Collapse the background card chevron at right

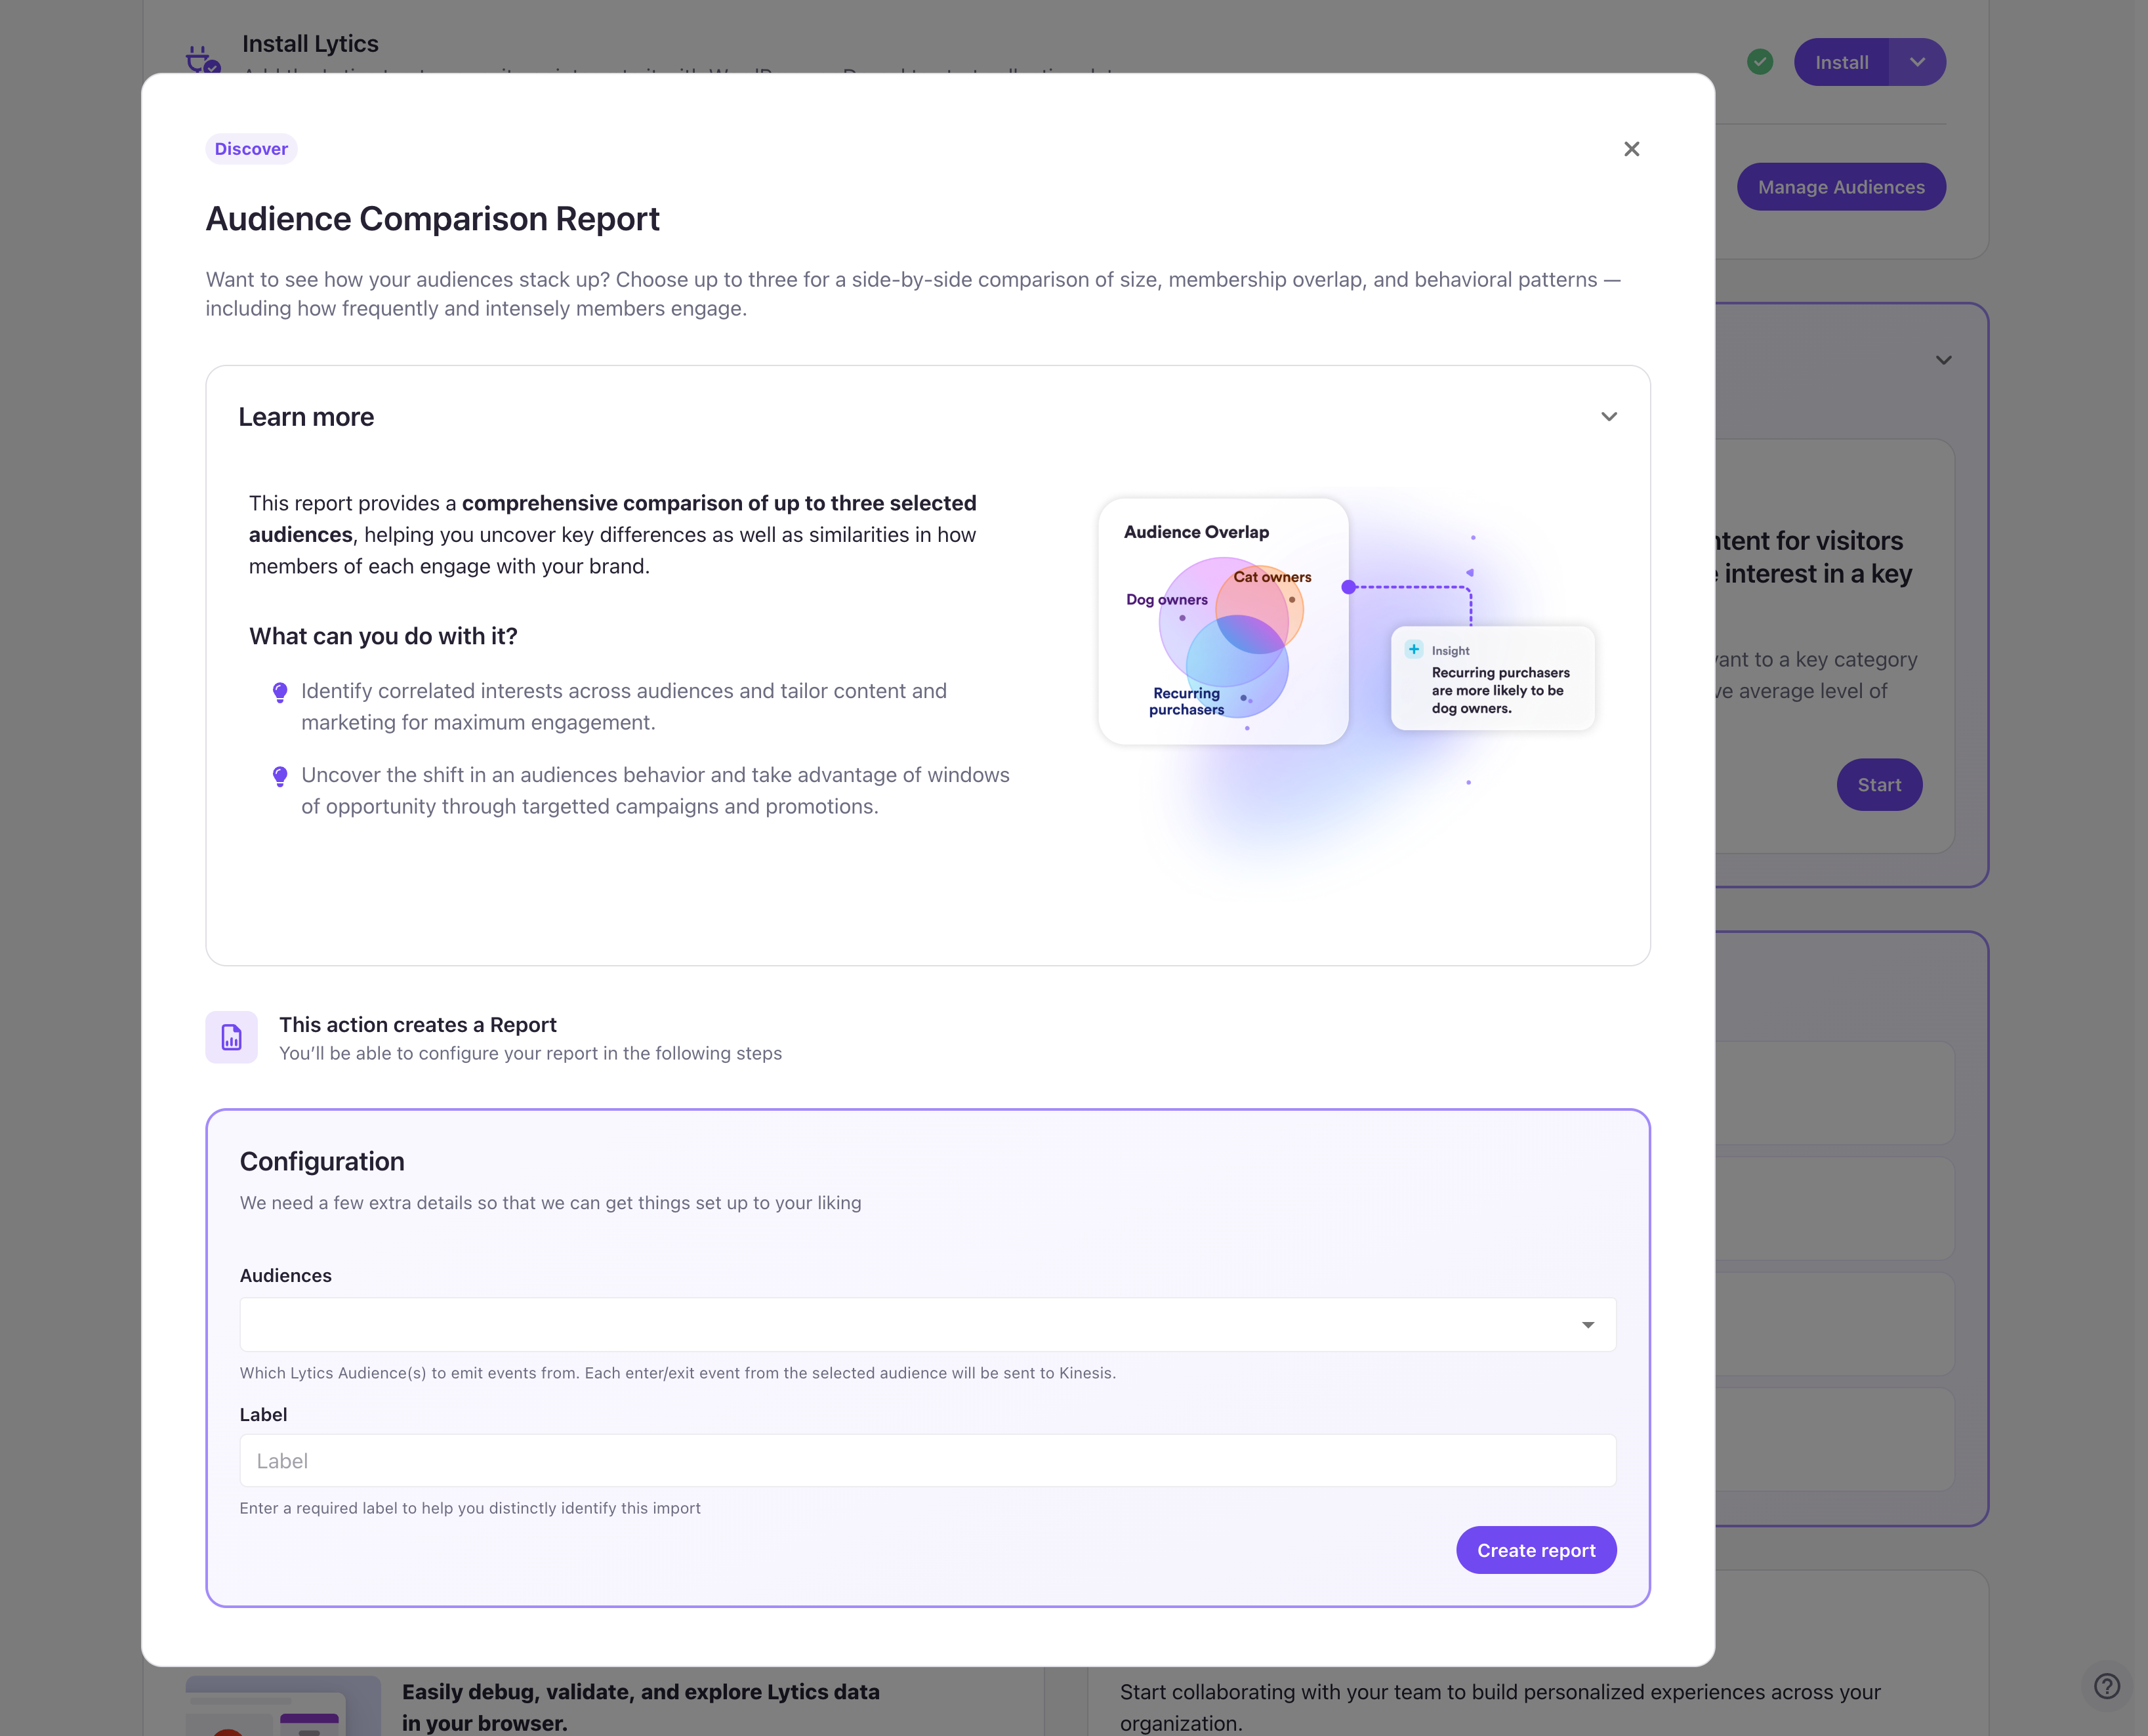[x=1943, y=360]
